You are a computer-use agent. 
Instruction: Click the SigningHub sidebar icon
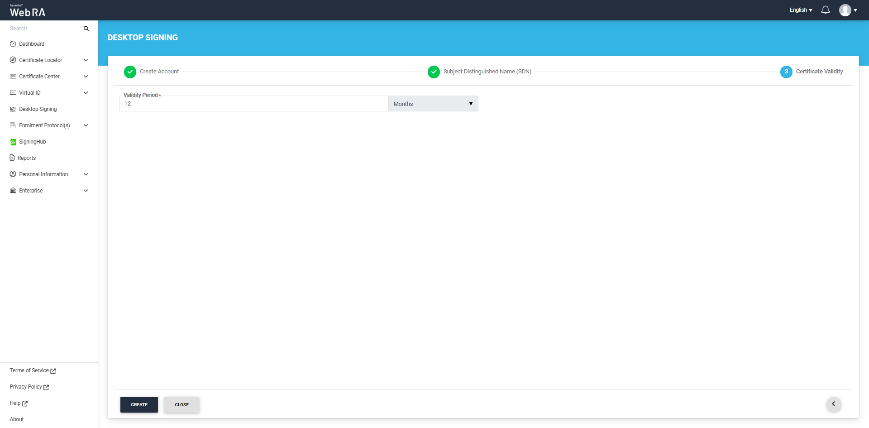tap(13, 142)
